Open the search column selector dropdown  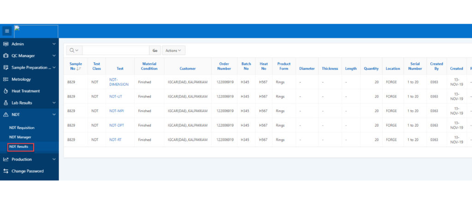pyautogui.click(x=74, y=50)
